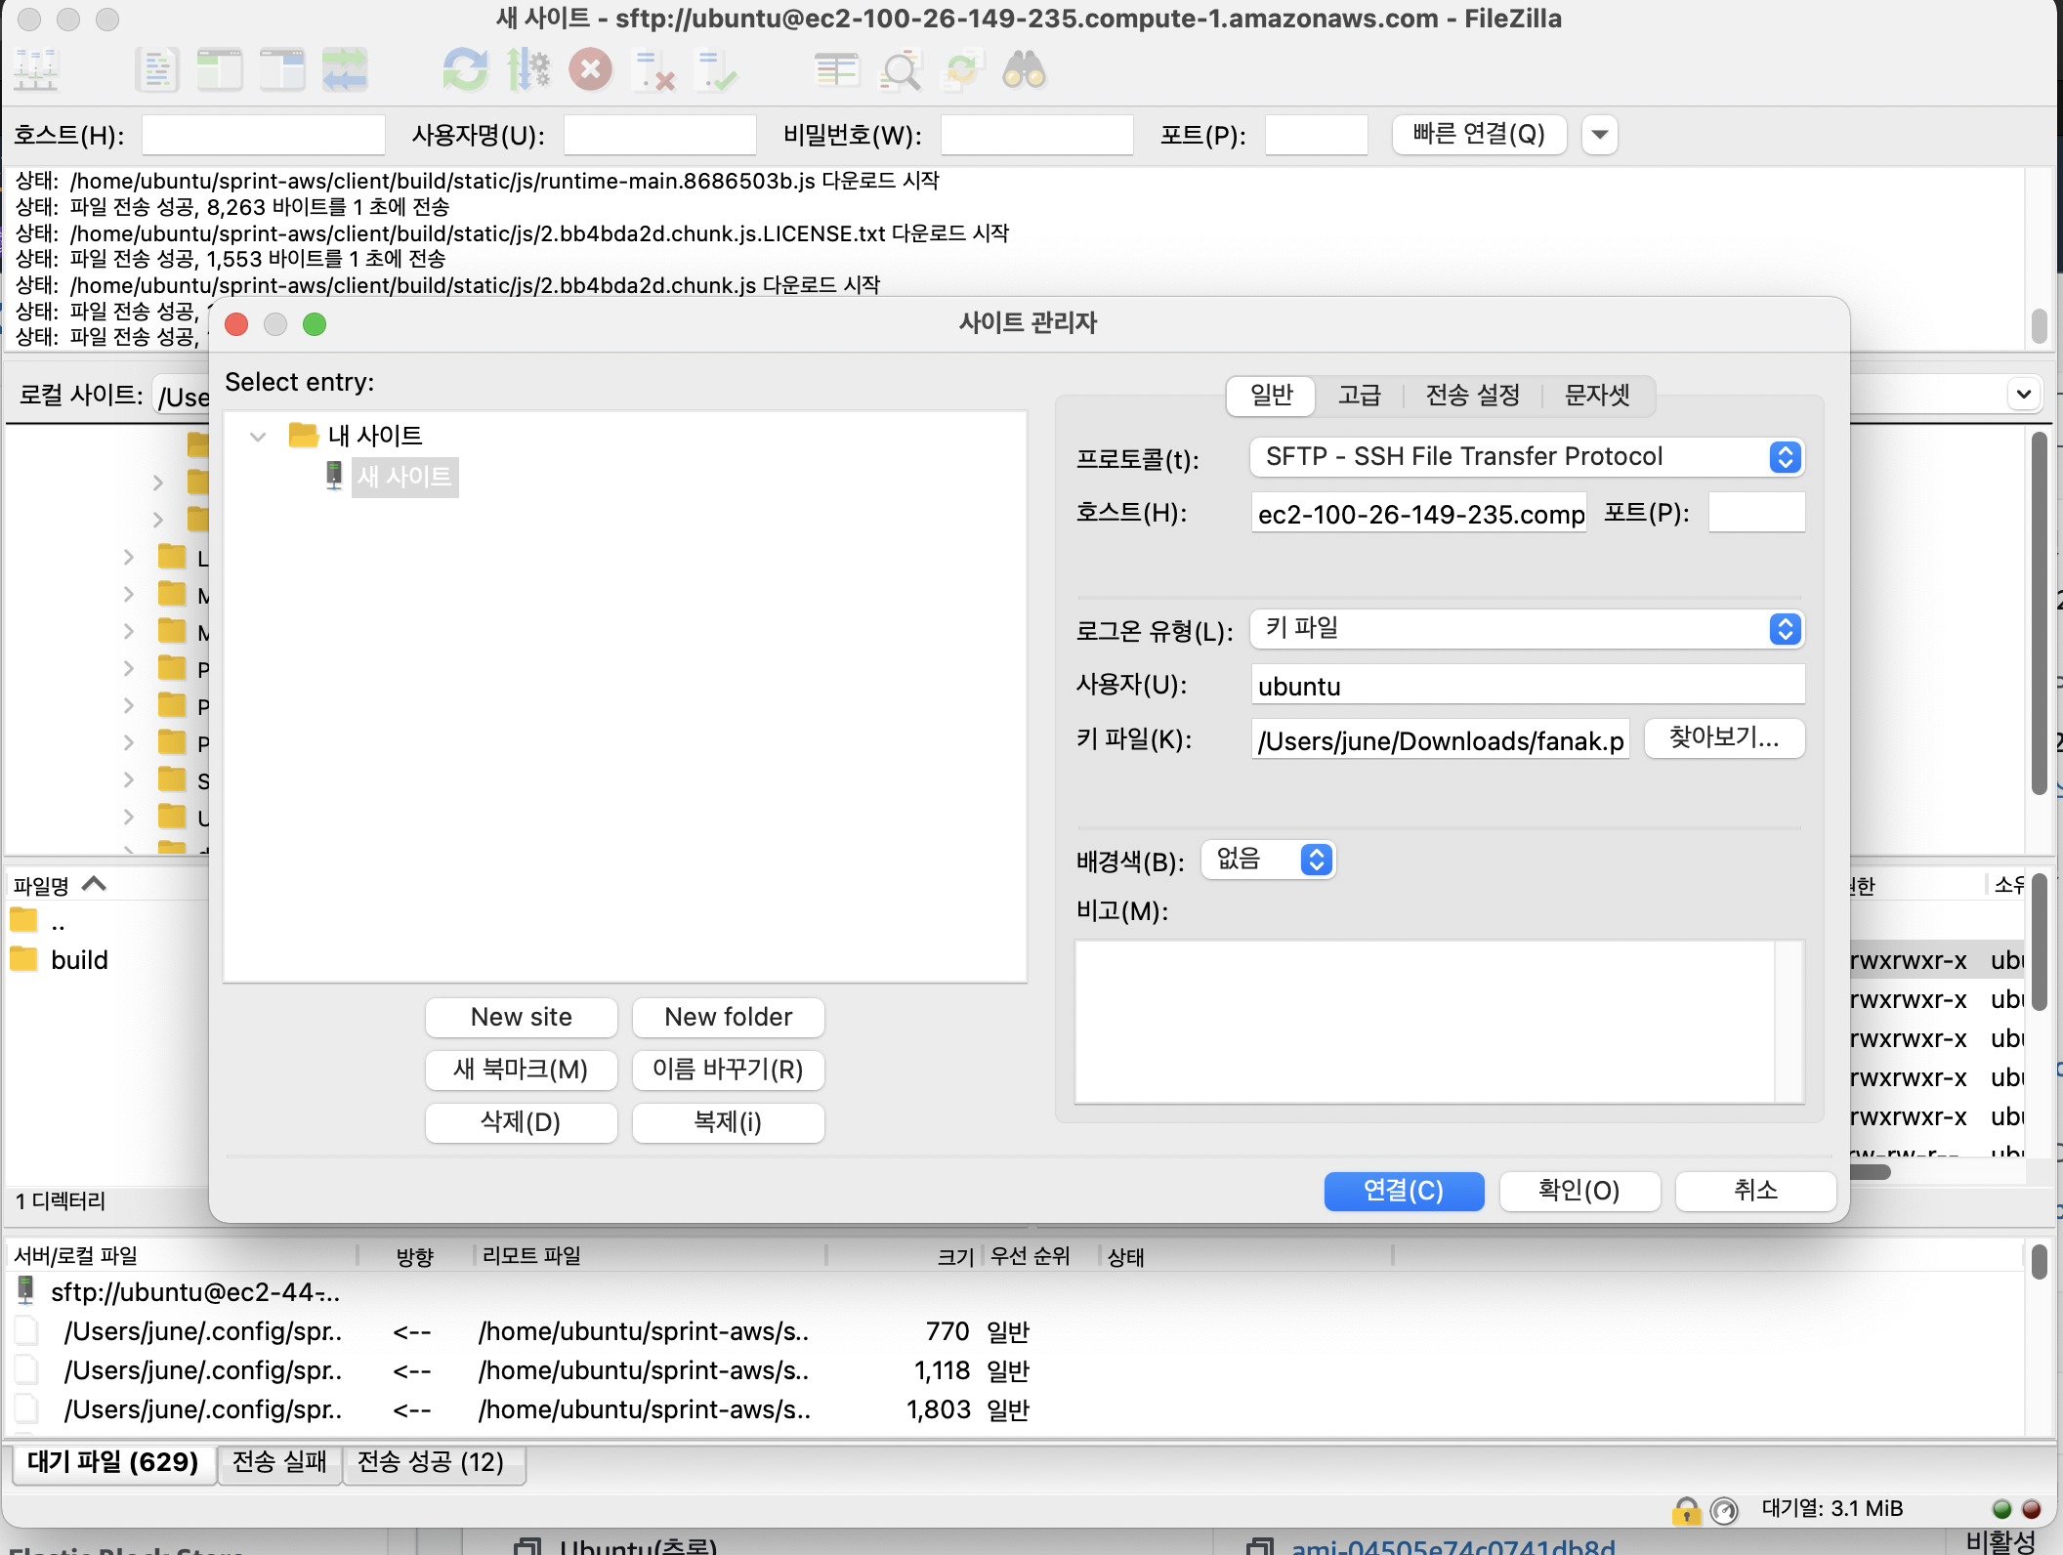Toggle processing of the transfer queue icon
Screen dimensions: 2063x1555
tap(528, 70)
